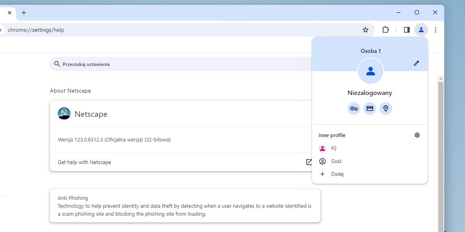
Task: Click the profile avatar toolbar button
Action: [x=421, y=30]
